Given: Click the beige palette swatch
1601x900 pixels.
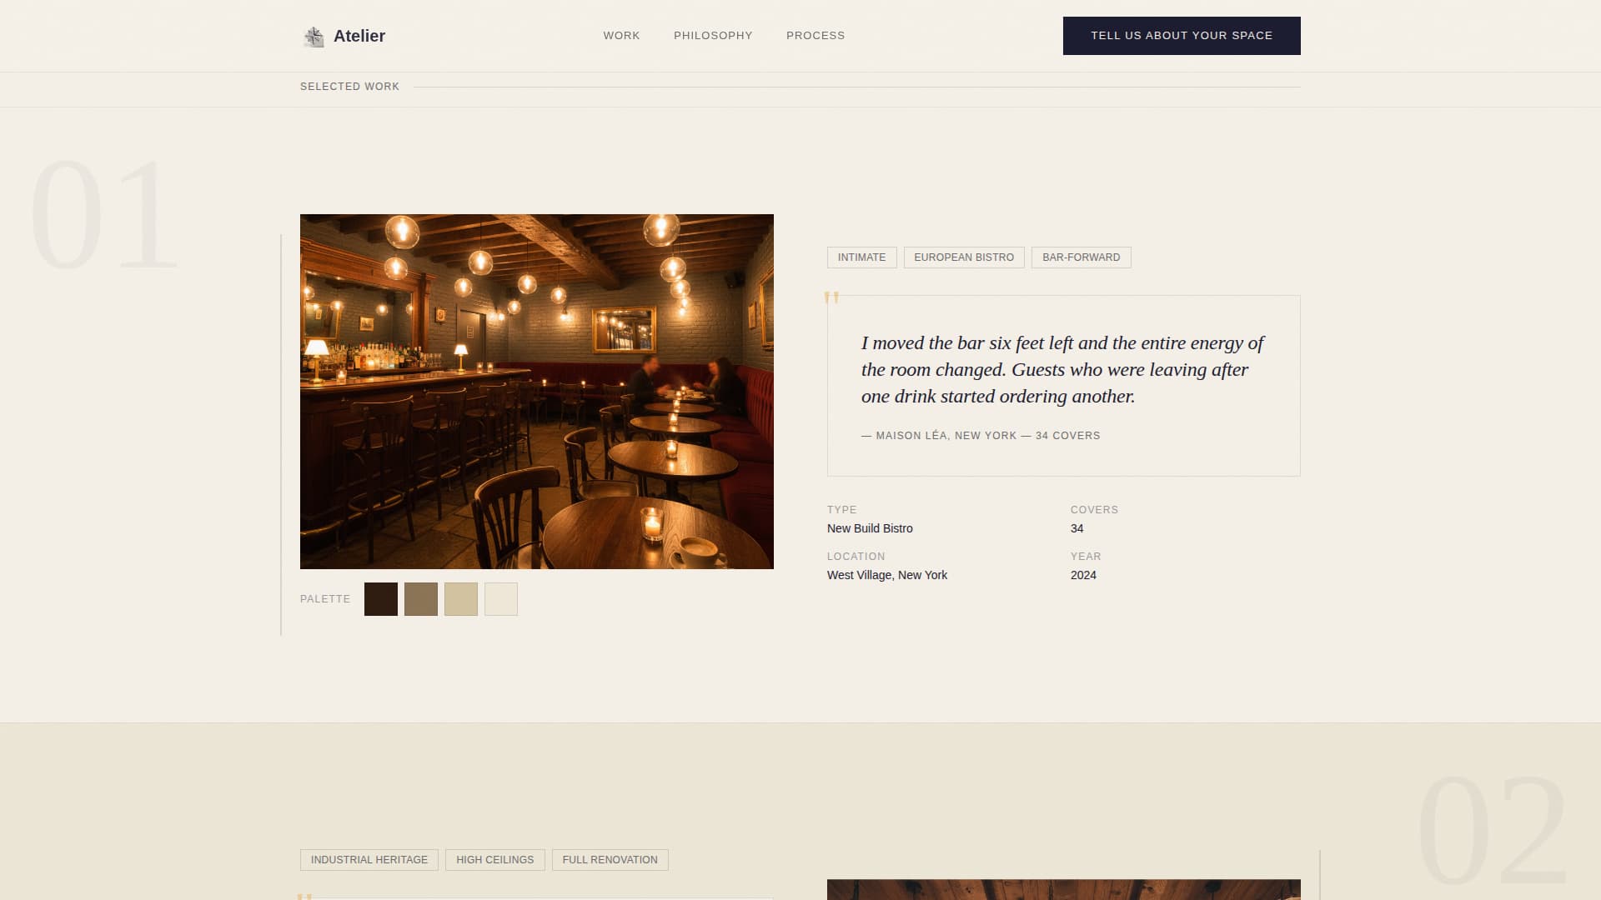Looking at the screenshot, I should [461, 598].
